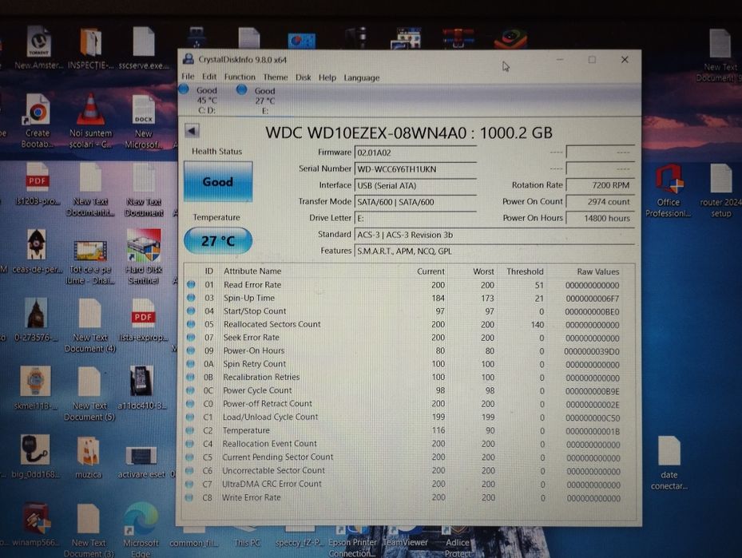Click the Standard field ACS-3
742x558 pixels.
tap(494, 235)
